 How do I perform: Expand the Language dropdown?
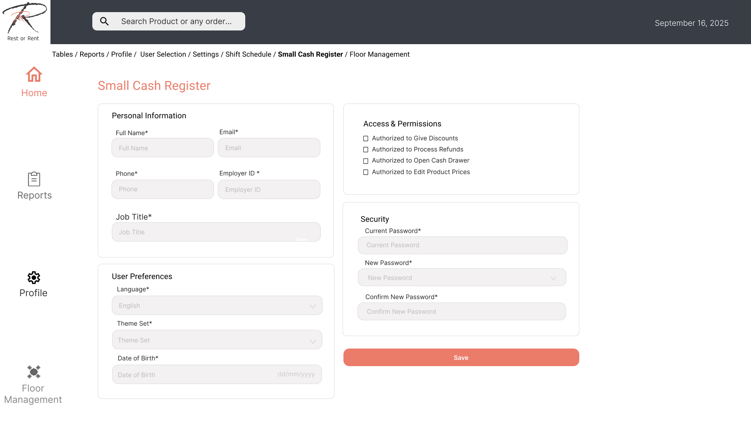tap(313, 306)
